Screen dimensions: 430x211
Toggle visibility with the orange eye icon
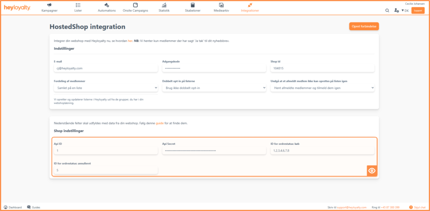coord(372,171)
